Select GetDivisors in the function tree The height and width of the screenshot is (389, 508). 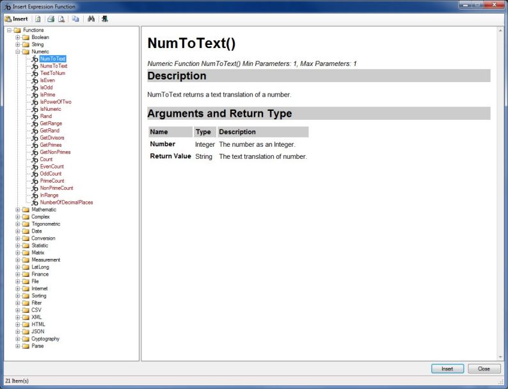coord(52,138)
